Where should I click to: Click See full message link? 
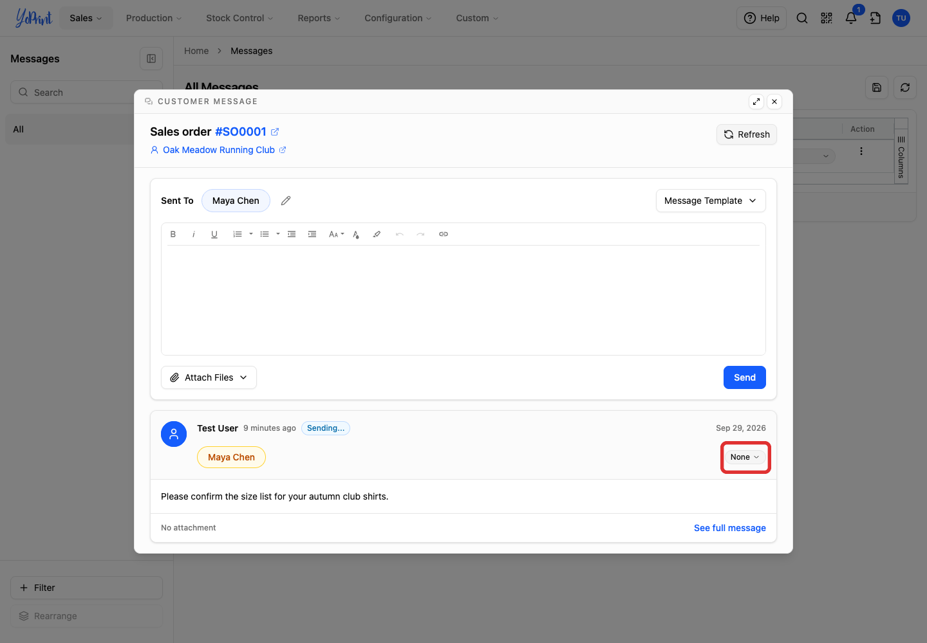(x=730, y=528)
